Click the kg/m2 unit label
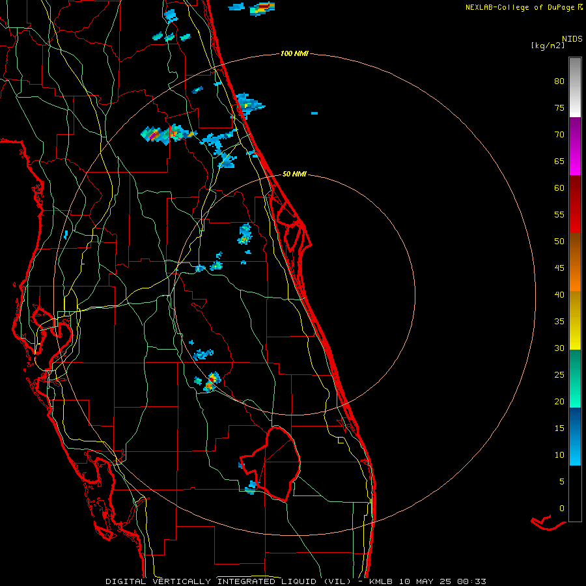Viewport: 586px width, 586px height. 548,46
